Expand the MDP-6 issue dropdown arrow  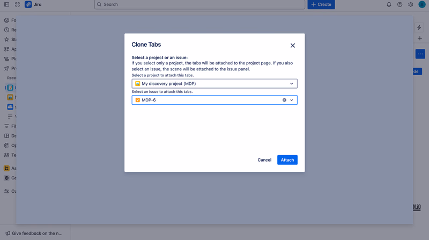click(x=292, y=100)
